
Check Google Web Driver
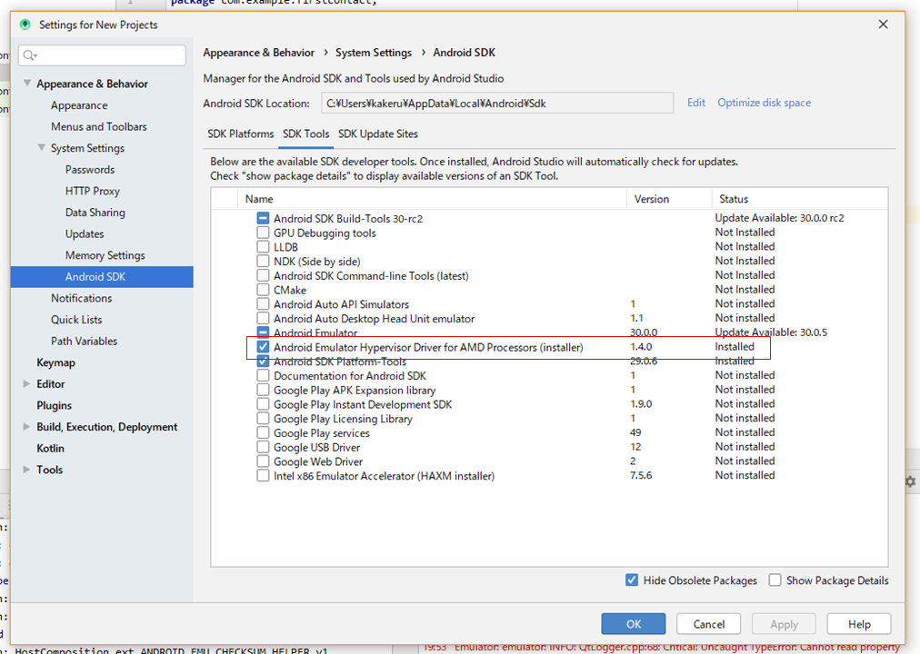point(263,461)
